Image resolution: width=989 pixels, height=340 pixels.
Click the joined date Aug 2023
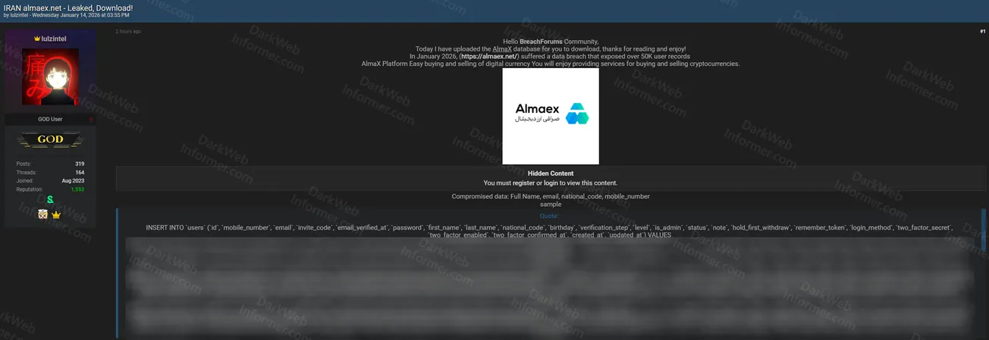pyautogui.click(x=74, y=181)
